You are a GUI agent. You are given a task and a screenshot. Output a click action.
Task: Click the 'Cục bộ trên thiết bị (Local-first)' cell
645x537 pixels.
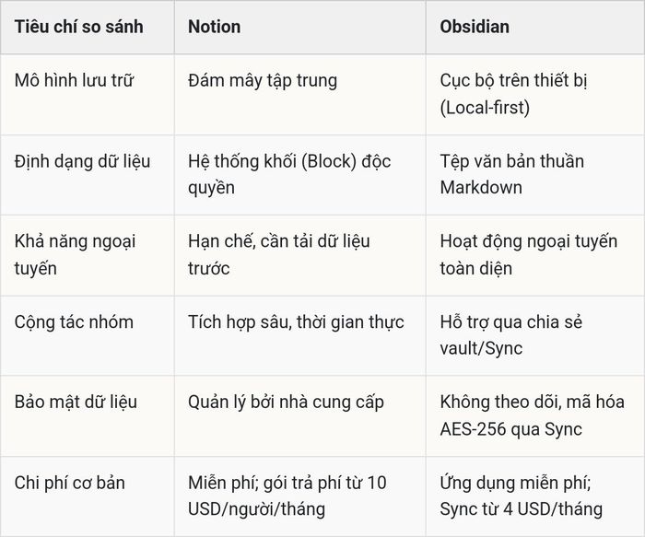(x=513, y=94)
